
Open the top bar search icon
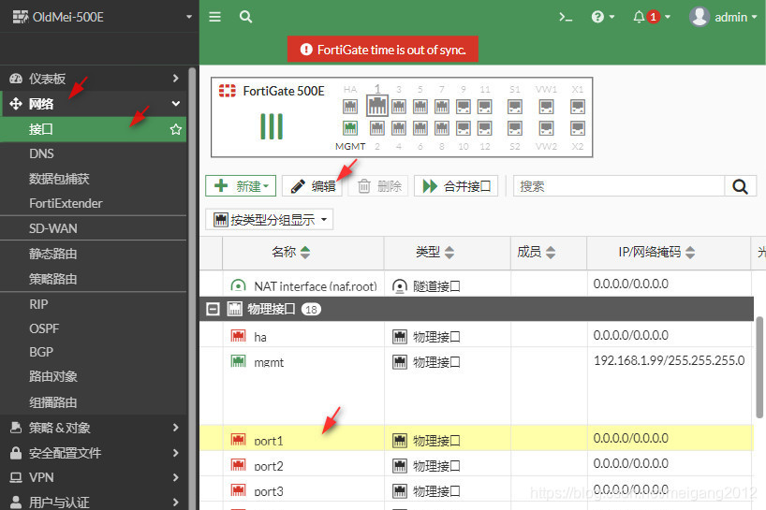245,17
